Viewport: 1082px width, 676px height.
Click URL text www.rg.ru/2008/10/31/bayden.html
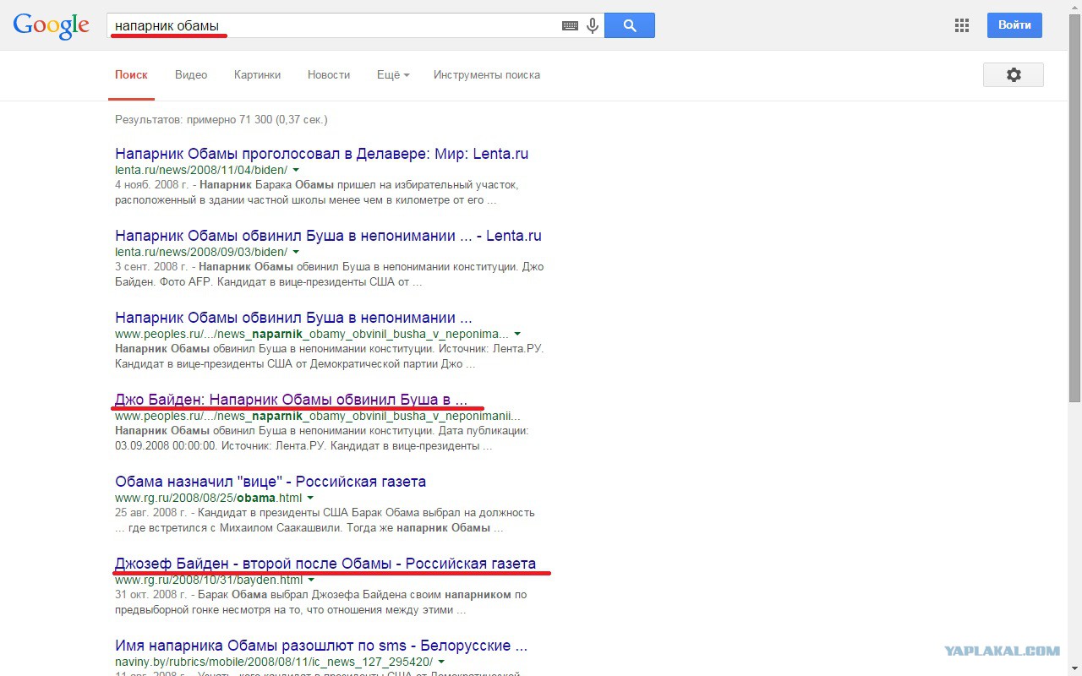coord(209,580)
